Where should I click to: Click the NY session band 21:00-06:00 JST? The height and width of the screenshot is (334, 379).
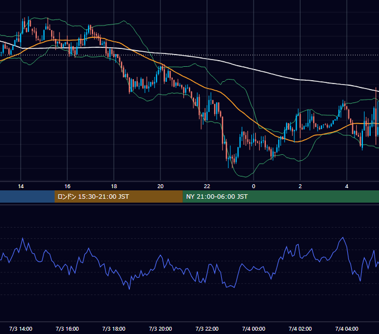(x=280, y=197)
